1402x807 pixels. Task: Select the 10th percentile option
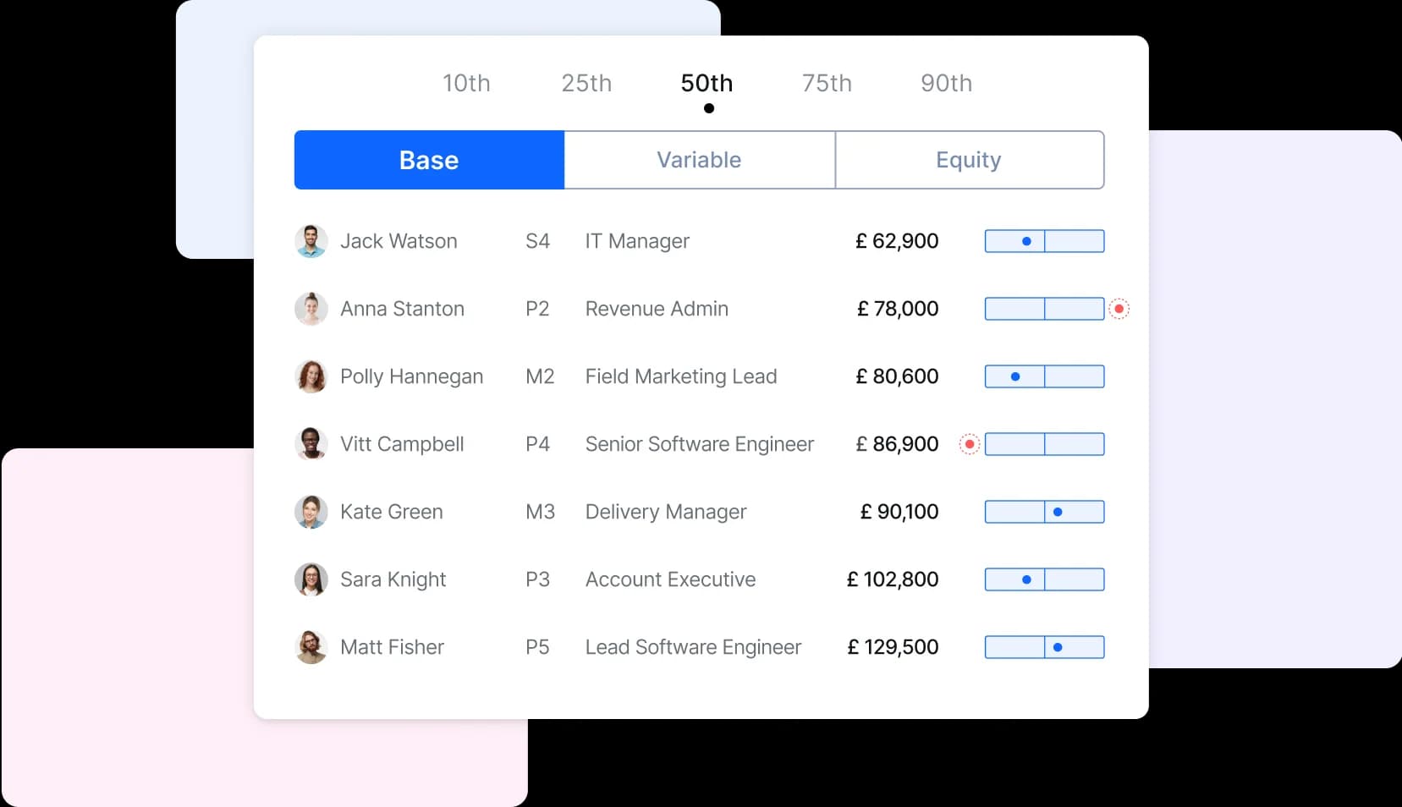(x=466, y=83)
